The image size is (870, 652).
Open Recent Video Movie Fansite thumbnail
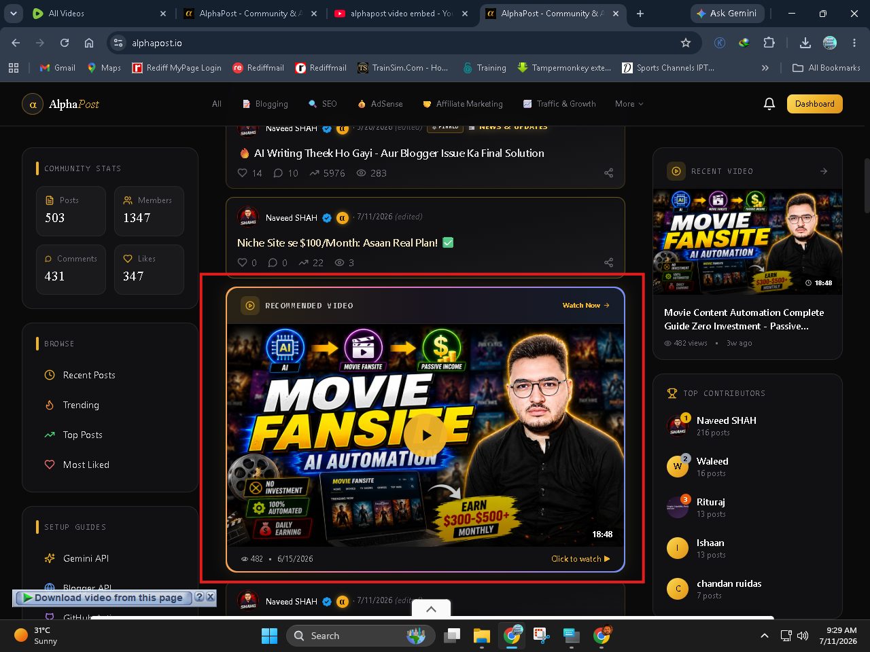click(x=748, y=242)
